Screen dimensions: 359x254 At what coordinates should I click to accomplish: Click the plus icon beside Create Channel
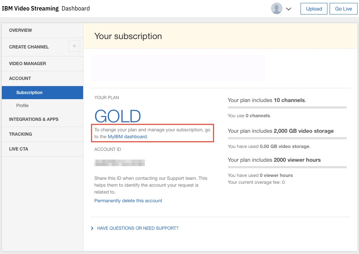pyautogui.click(x=74, y=46)
